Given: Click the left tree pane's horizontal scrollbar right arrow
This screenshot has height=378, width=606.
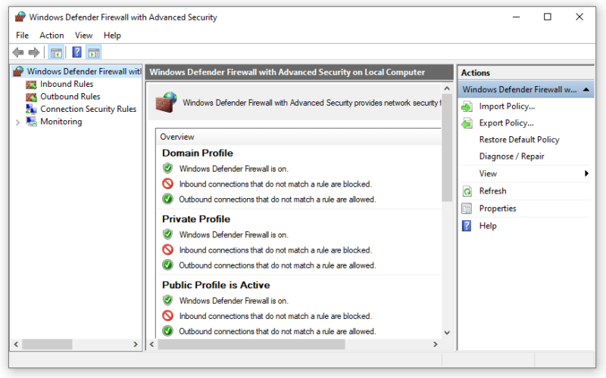Looking at the screenshot, I should [136, 344].
